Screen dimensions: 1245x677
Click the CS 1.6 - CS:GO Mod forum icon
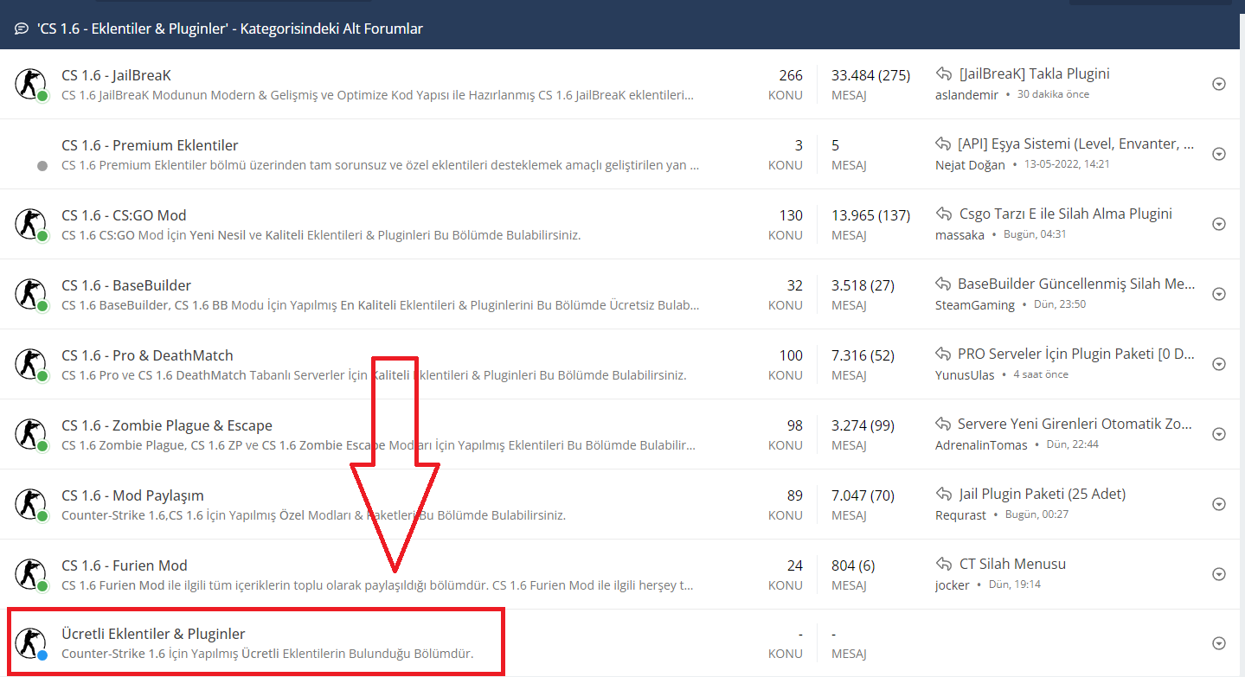(x=30, y=224)
